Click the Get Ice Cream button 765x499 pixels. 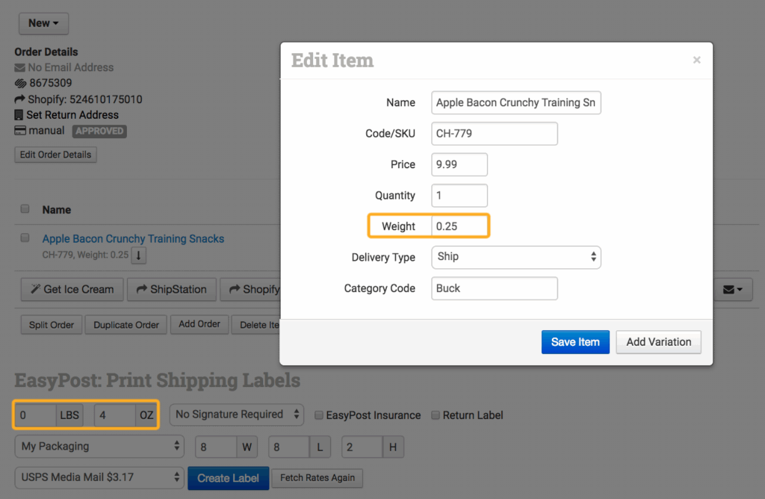tap(72, 289)
